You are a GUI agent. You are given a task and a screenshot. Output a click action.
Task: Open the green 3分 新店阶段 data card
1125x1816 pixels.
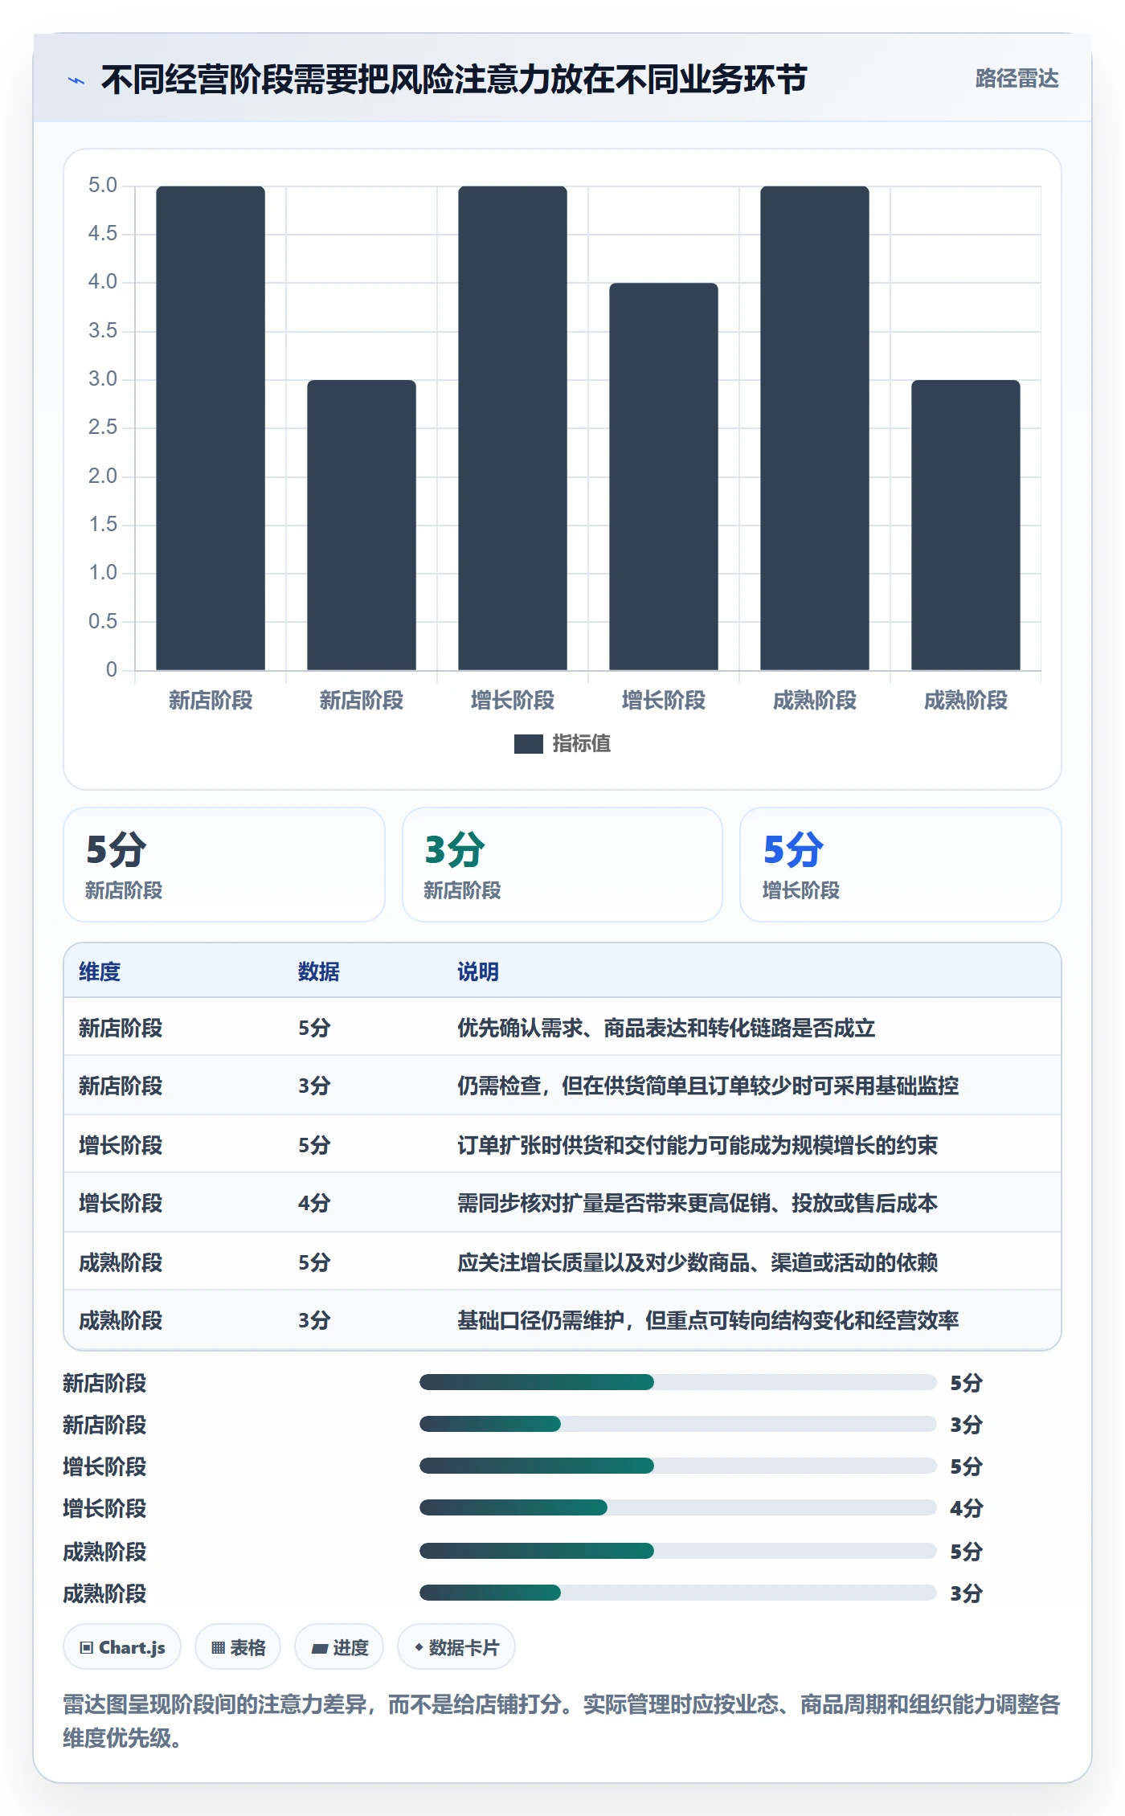(x=562, y=865)
